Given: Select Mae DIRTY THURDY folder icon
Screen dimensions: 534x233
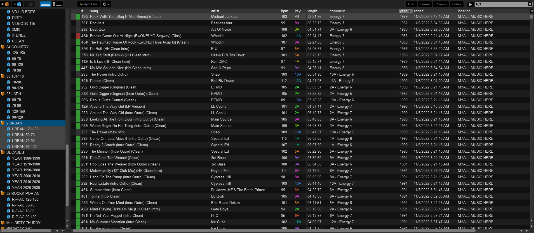Looking at the screenshot, I should (x=3, y=223).
